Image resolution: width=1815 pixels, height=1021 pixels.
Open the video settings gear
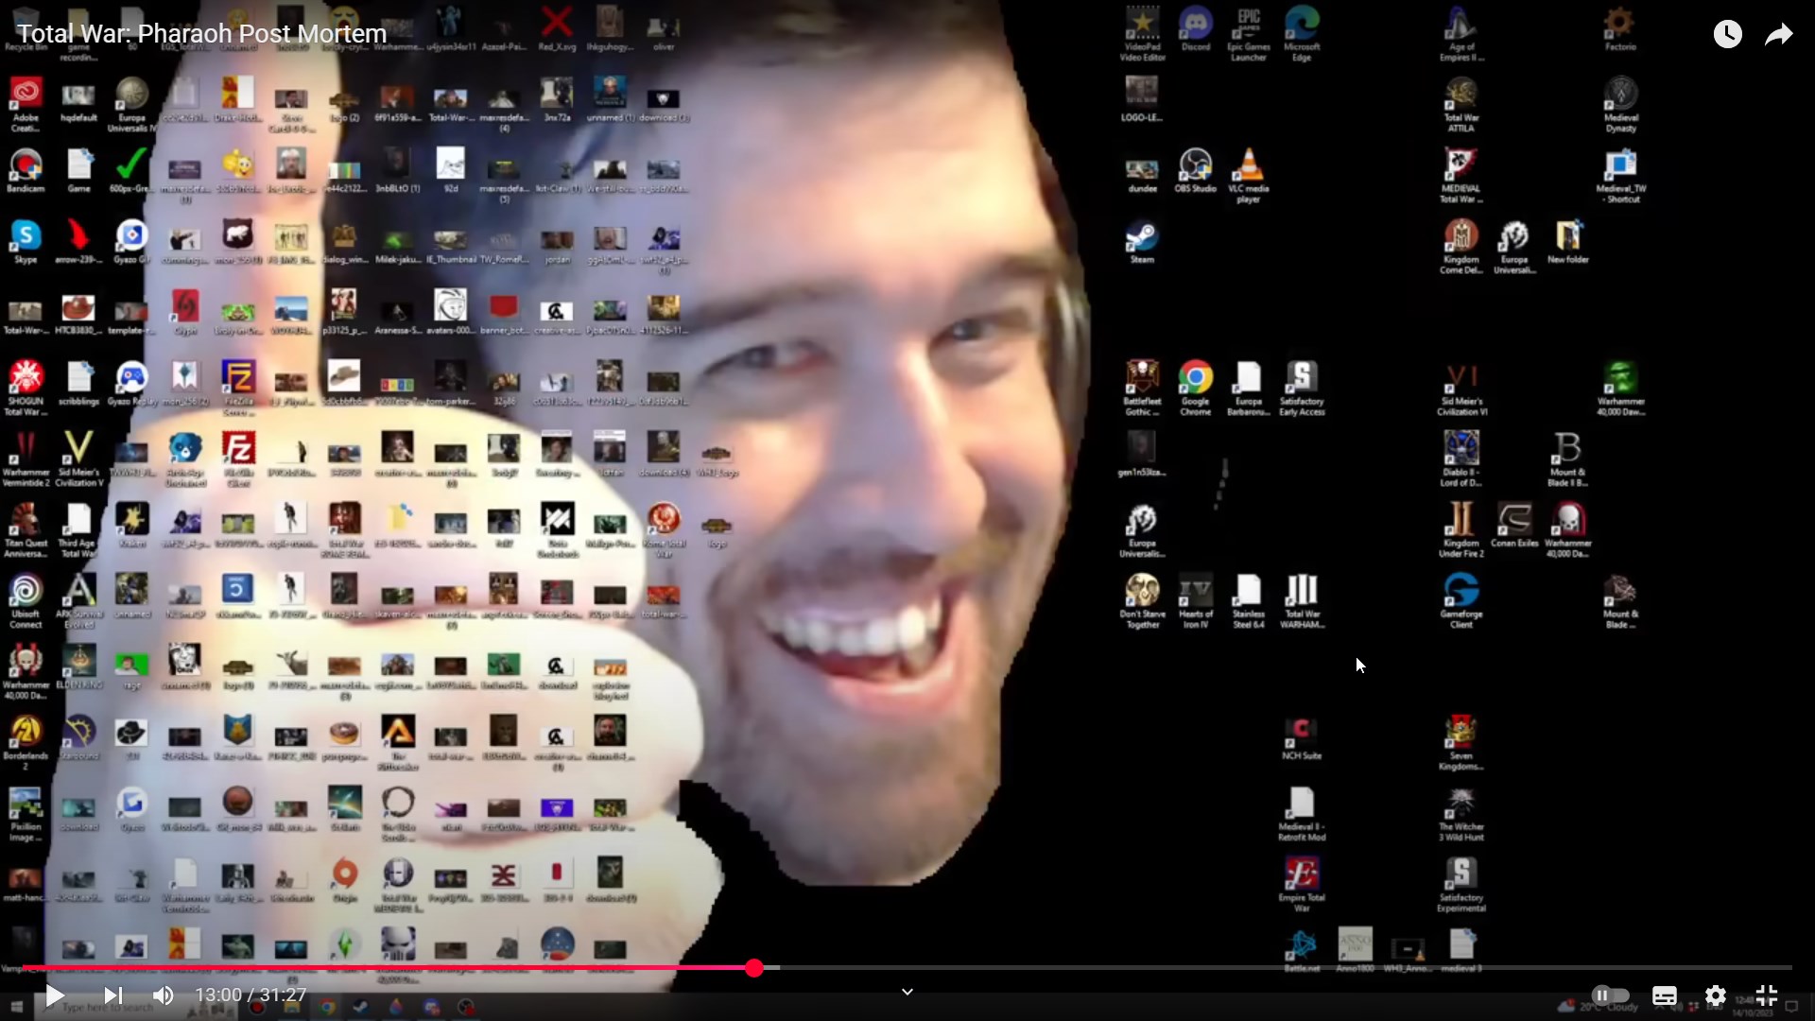coord(1716,995)
